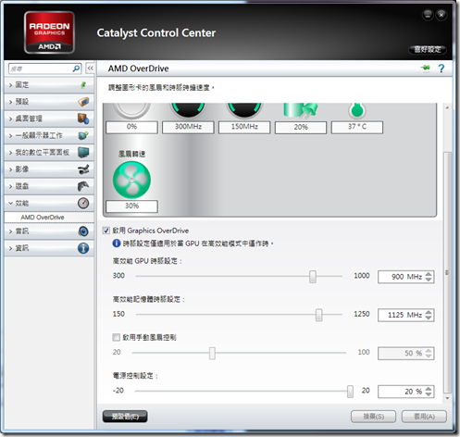Increase GPU clock with the 900 MHz up arrow
Viewport: 460px width, 437px height.
429,274
